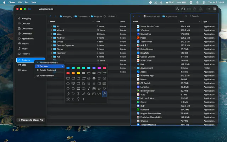227x142 pixels.
Task: Click Upgrade to Clover Pro button
Action: pyautogui.click(x=31, y=120)
